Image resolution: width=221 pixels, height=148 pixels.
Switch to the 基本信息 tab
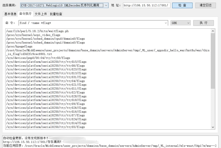pos(10,14)
